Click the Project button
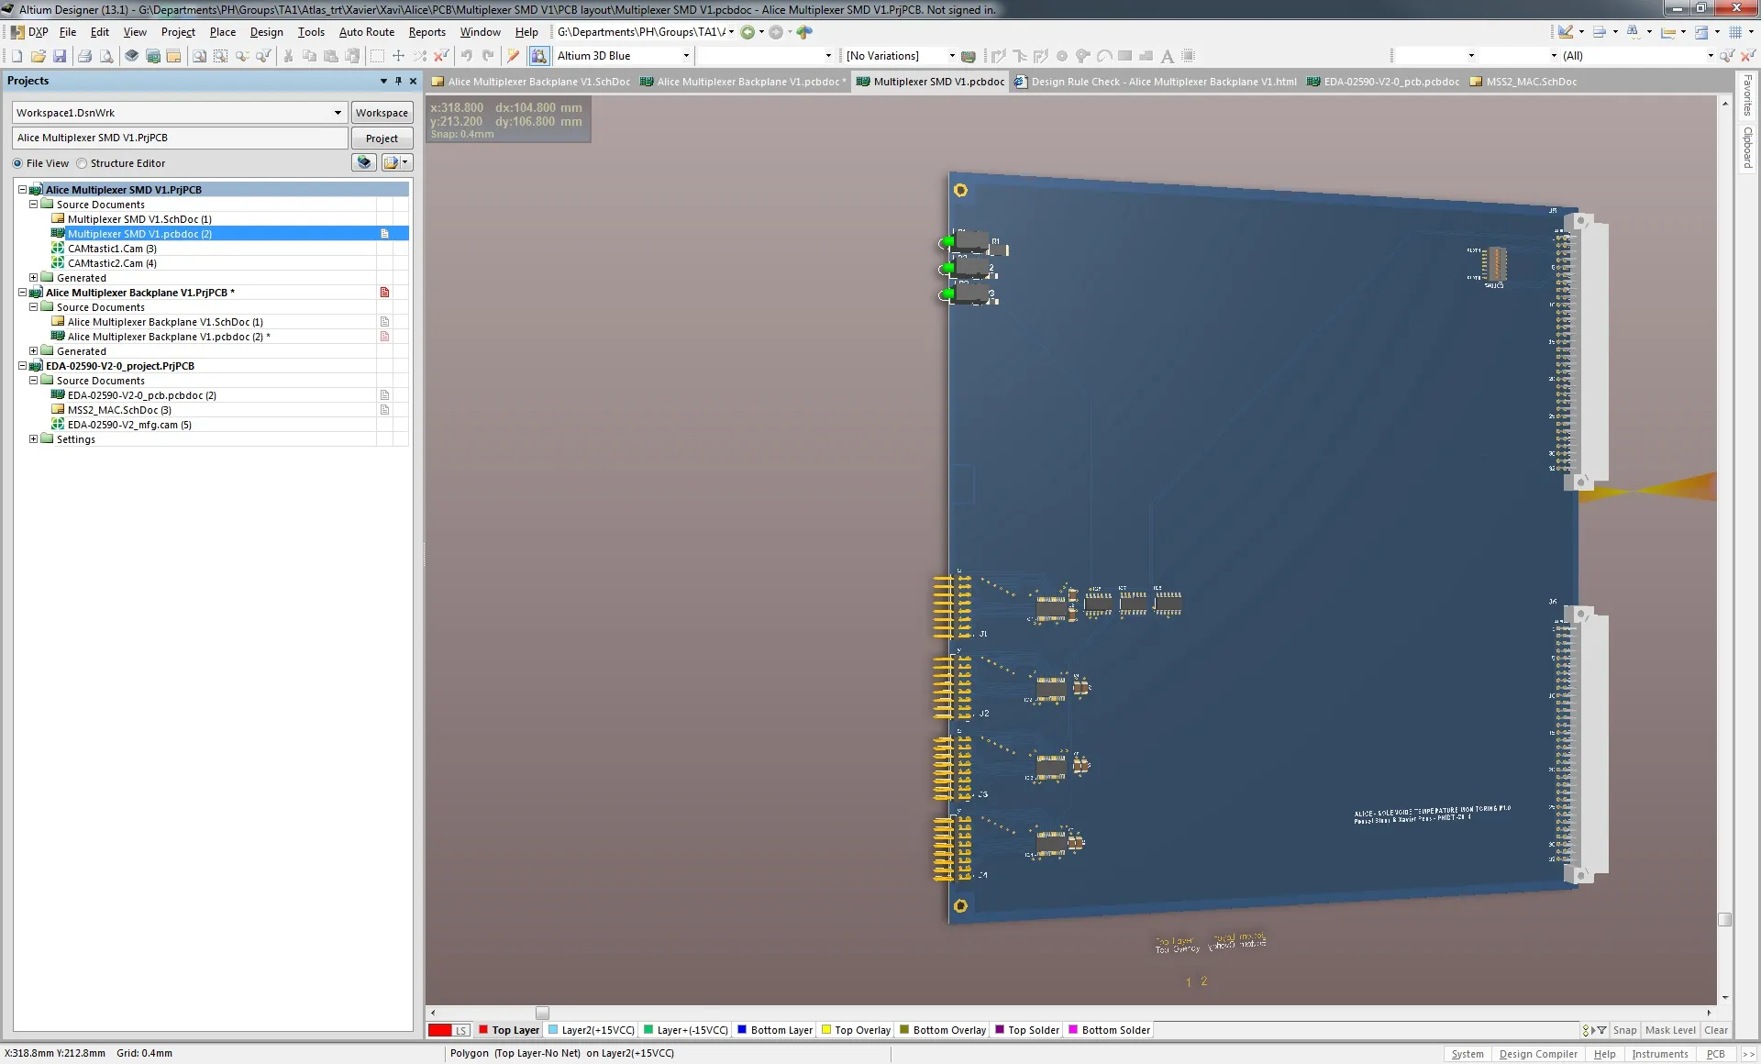1761x1064 pixels. 382,139
